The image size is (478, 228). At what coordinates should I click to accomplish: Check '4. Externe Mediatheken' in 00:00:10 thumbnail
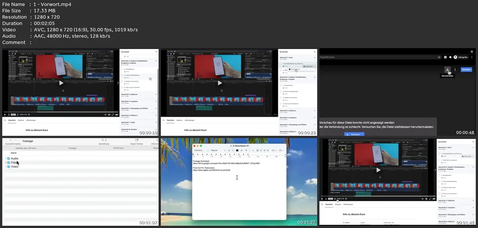[122, 75]
